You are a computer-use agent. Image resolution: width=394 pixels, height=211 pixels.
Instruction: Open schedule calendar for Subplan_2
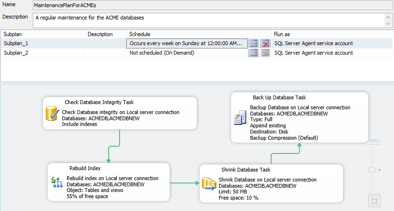pyautogui.click(x=253, y=53)
